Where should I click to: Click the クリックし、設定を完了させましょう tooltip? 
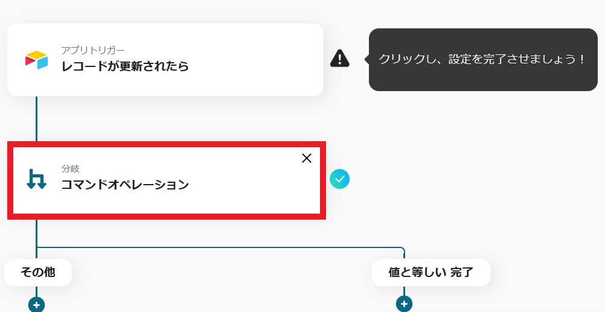click(483, 60)
